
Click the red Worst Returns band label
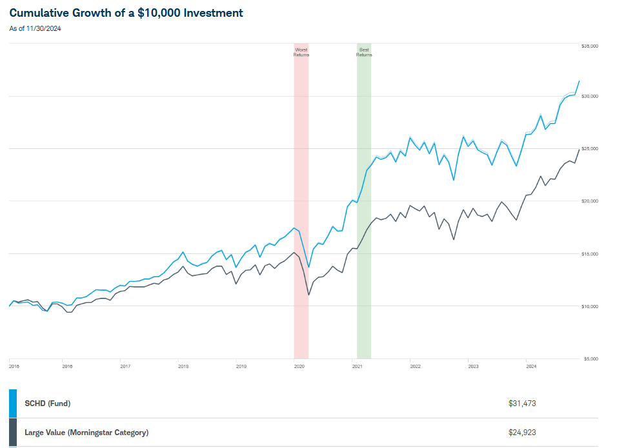pos(301,52)
